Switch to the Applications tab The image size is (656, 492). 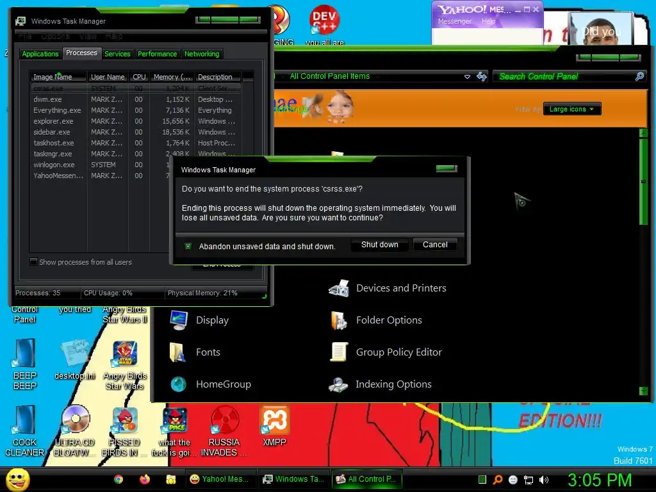40,54
